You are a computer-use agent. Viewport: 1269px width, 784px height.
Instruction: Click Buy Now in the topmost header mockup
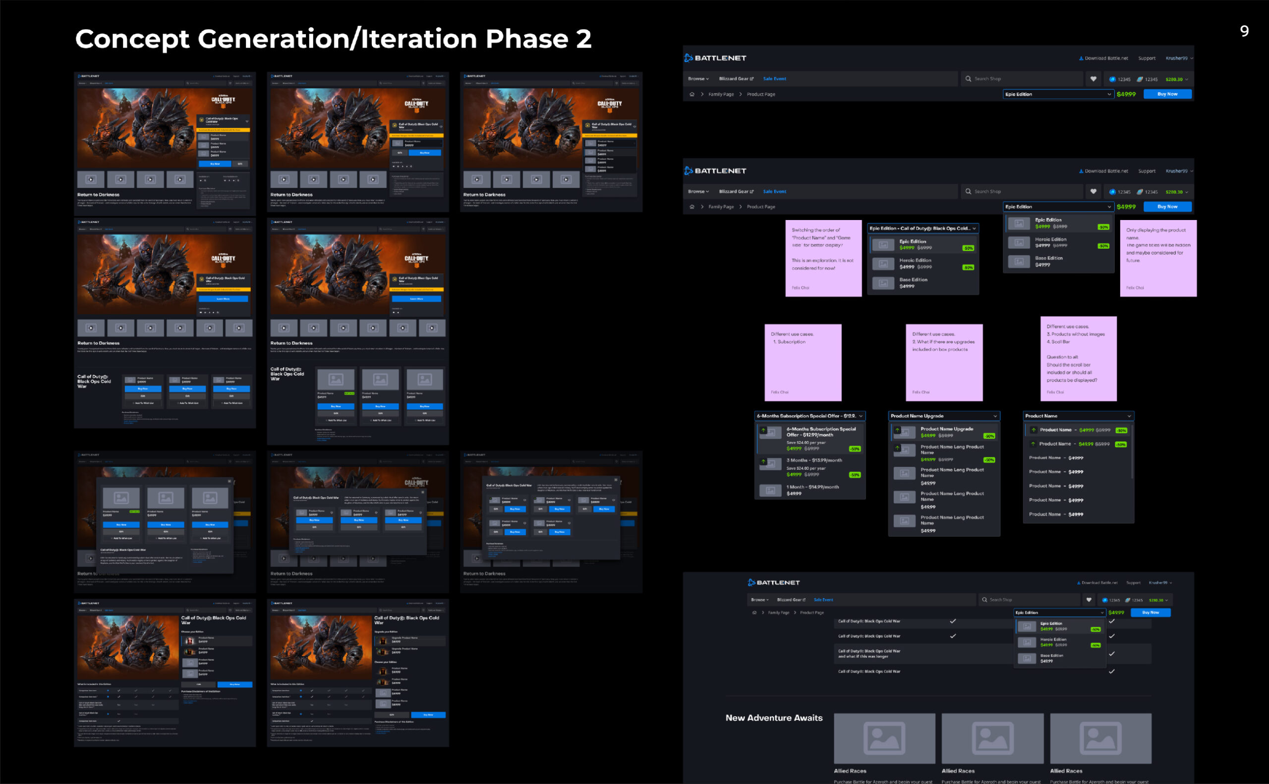[1167, 94]
